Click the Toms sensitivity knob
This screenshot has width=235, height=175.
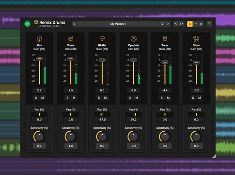coord(165,137)
